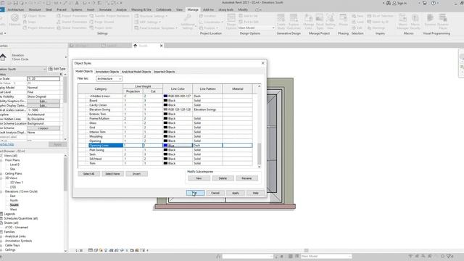Select the Sill/Head category row

pyautogui.click(x=165, y=159)
